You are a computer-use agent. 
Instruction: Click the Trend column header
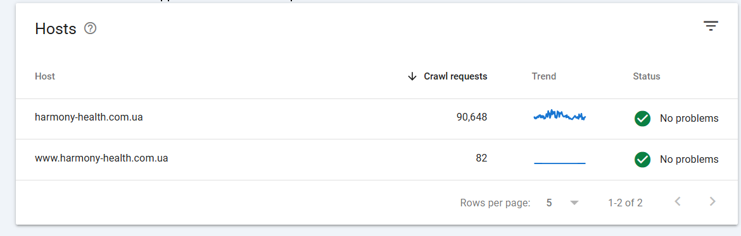click(x=544, y=76)
